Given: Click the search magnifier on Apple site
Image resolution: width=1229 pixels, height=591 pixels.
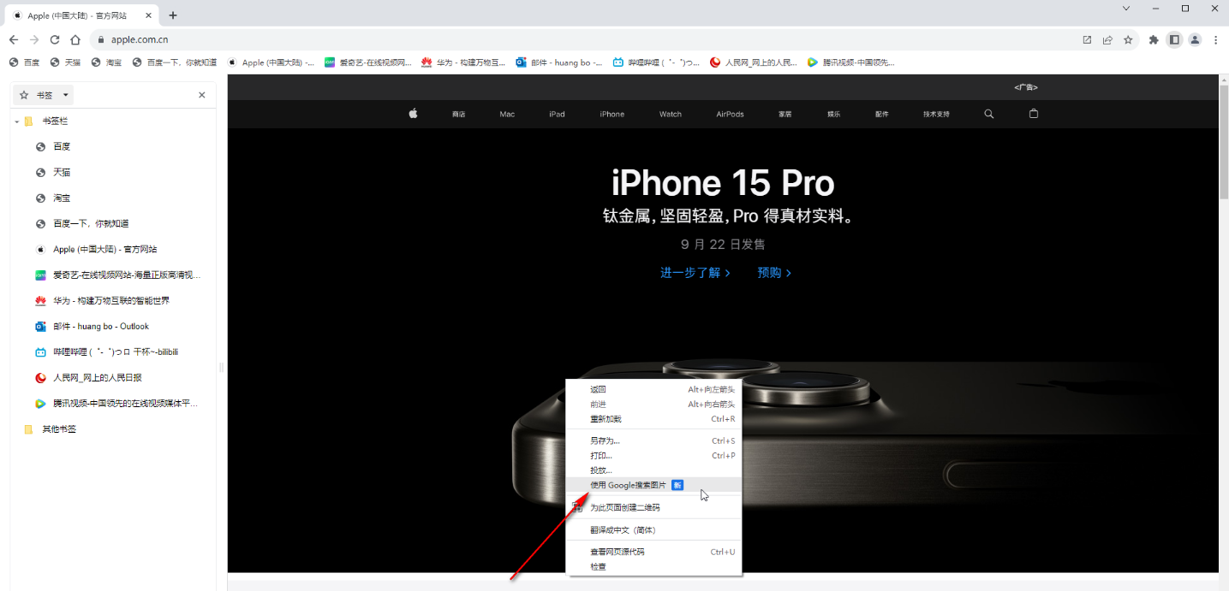Looking at the screenshot, I should coord(989,114).
